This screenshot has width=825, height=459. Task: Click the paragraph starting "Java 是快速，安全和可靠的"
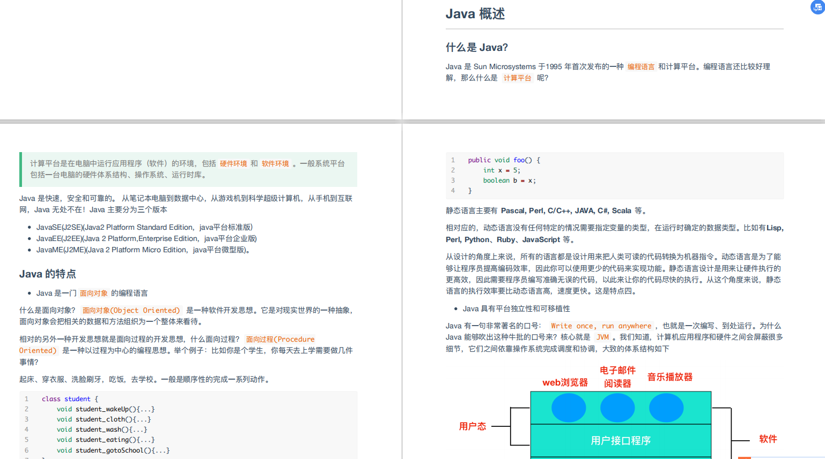(186, 204)
